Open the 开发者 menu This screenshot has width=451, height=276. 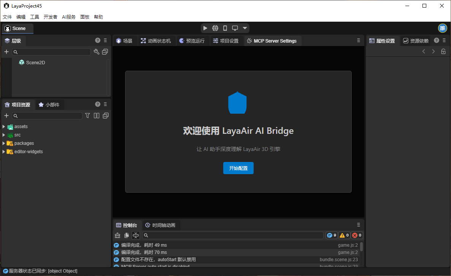click(51, 17)
